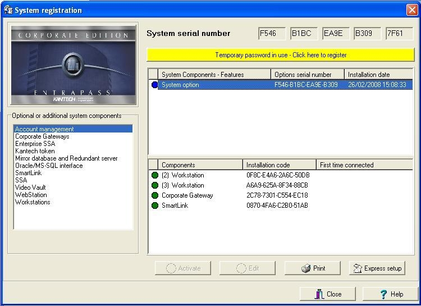Click First time connected column header
This screenshot has height=306, width=421.
tap(365, 165)
